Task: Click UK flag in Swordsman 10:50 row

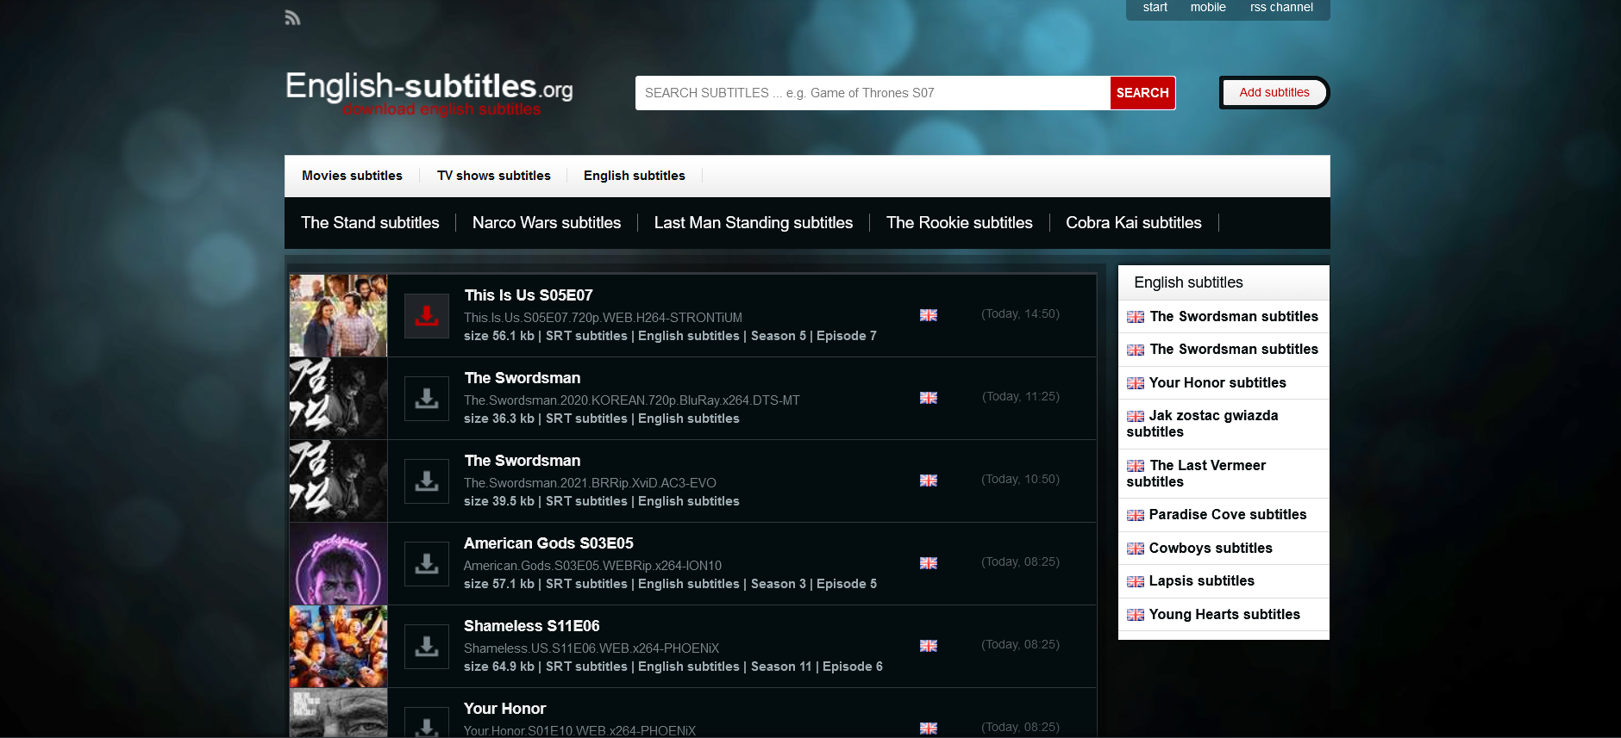Action: 929,481
